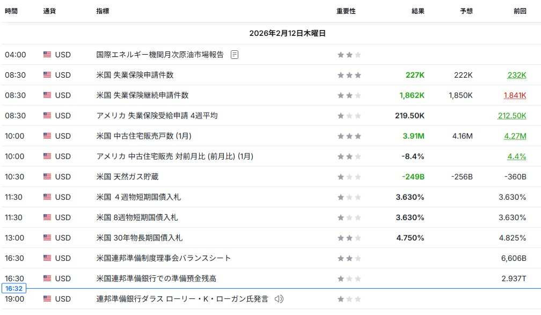
Task: Open 米国 失業保険申請件数 indicator
Action: (x=135, y=75)
